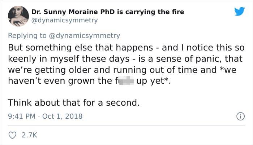
Task: Open the 9:41 PM timestamp
Action: click(22, 116)
